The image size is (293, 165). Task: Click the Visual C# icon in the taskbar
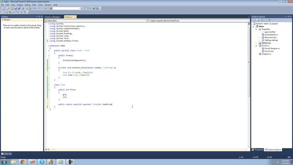[61, 162]
